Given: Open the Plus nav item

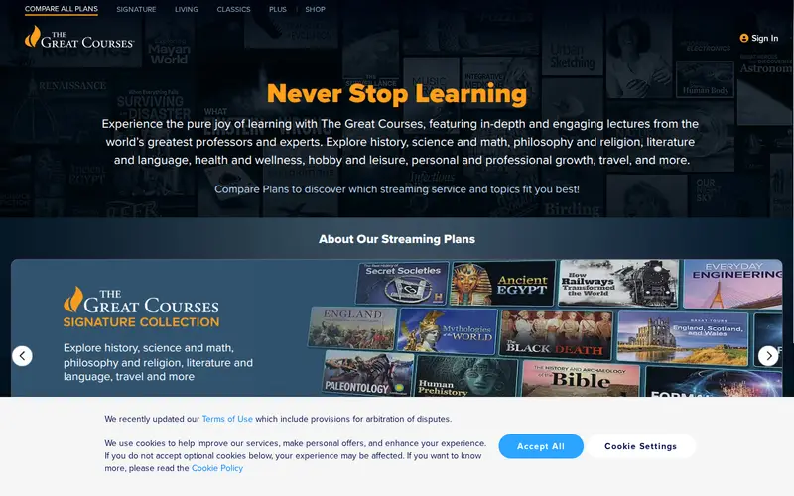Looking at the screenshot, I should click(x=278, y=9).
